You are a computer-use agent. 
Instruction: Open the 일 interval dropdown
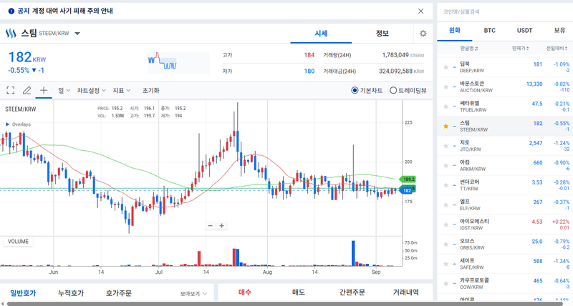click(x=64, y=91)
